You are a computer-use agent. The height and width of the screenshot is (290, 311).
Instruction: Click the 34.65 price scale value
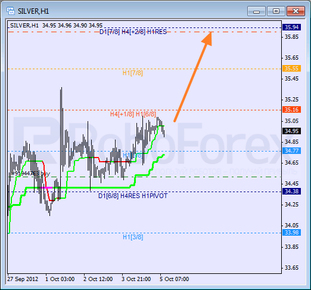click(291, 163)
